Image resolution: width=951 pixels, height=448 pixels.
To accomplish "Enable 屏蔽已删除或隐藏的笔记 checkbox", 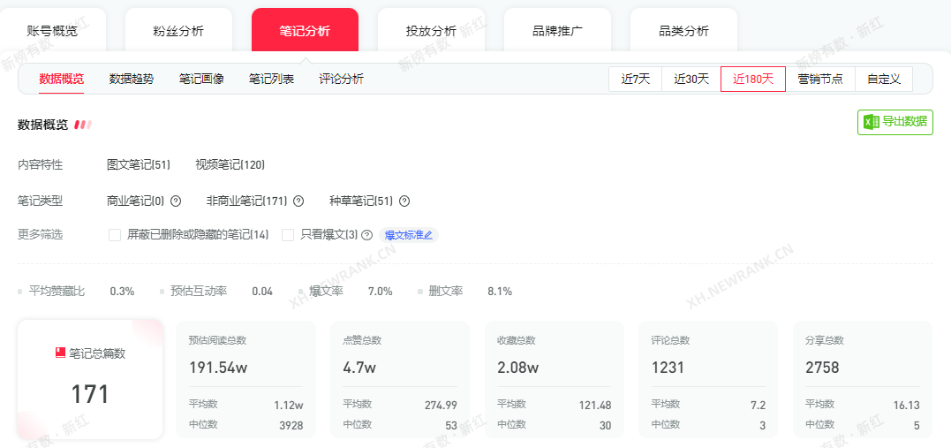I will tap(115, 235).
